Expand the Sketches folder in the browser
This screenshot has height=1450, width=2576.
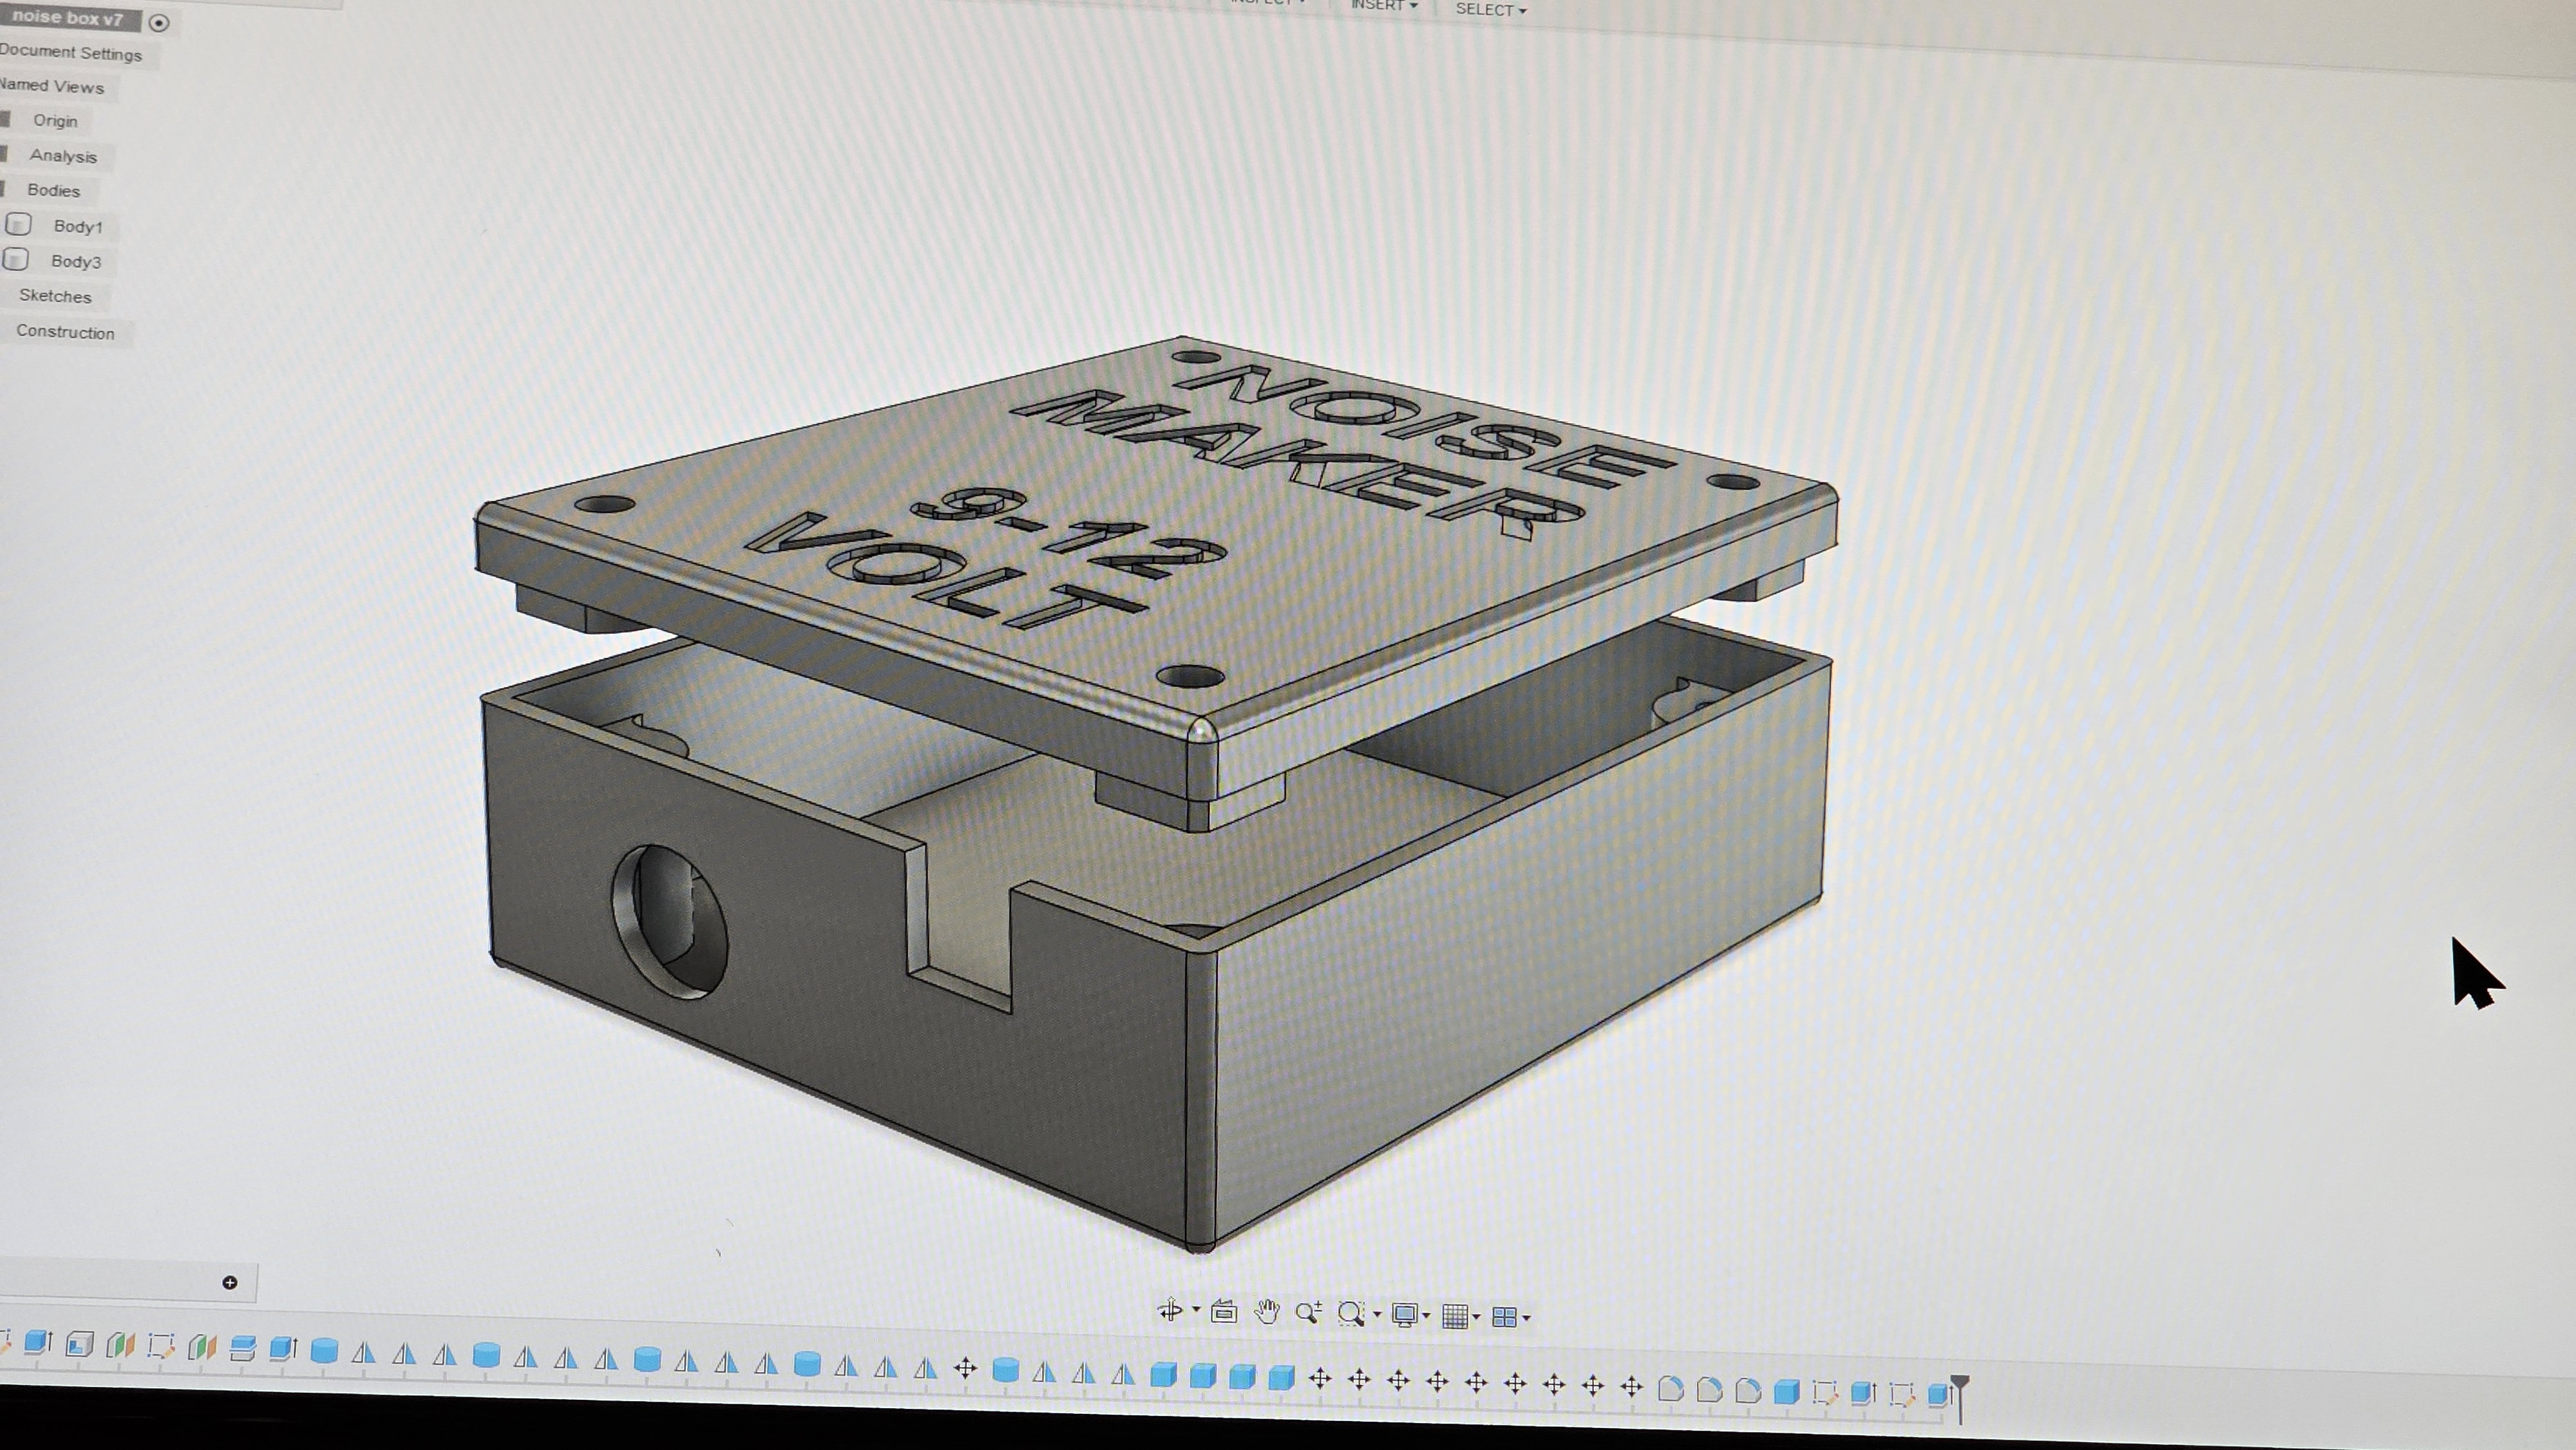tap(55, 296)
